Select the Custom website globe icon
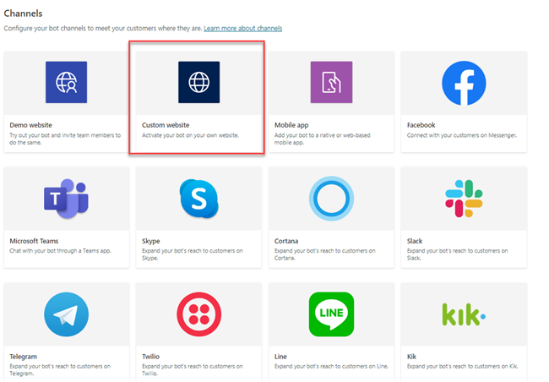This screenshot has width=549, height=382. pyautogui.click(x=198, y=82)
